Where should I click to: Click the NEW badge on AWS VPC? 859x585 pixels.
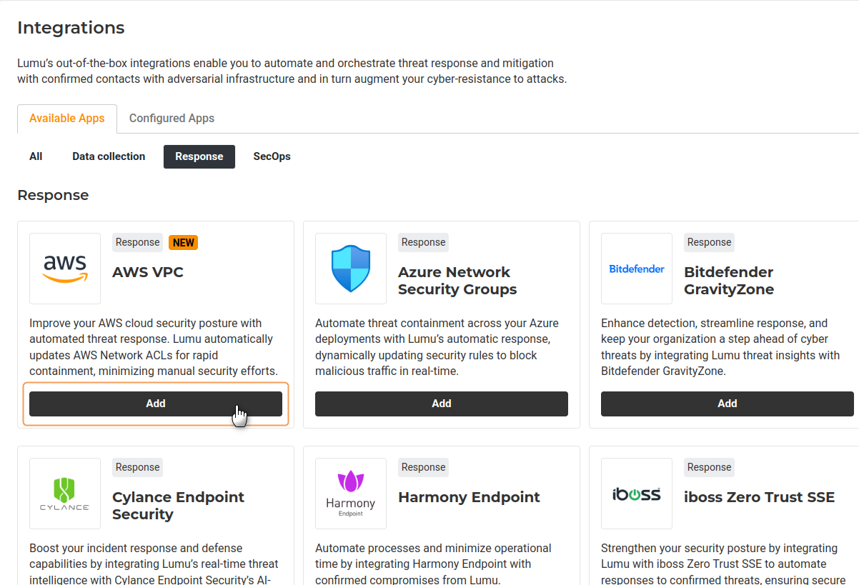[x=183, y=242]
